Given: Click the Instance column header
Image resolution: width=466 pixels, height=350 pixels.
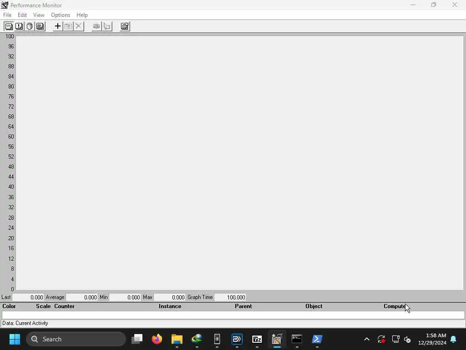Looking at the screenshot, I should (x=170, y=306).
